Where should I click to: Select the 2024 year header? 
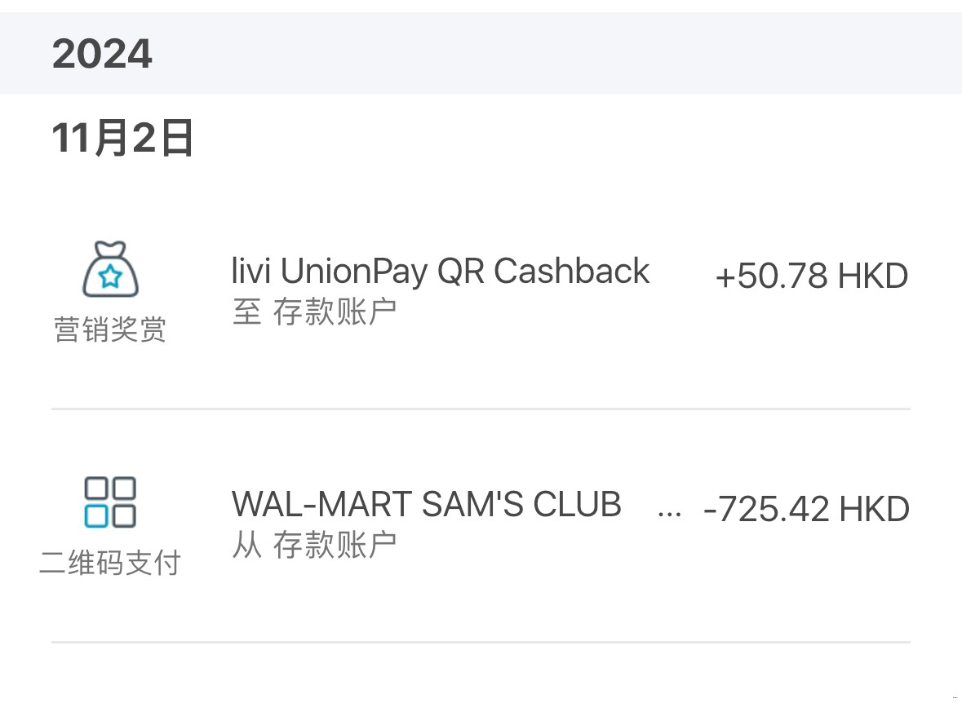tap(102, 55)
